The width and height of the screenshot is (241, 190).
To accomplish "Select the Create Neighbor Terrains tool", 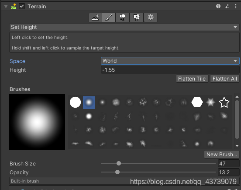I will (95, 18).
